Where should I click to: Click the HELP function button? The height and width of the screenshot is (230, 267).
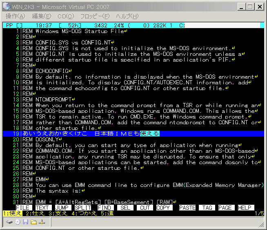244,208
